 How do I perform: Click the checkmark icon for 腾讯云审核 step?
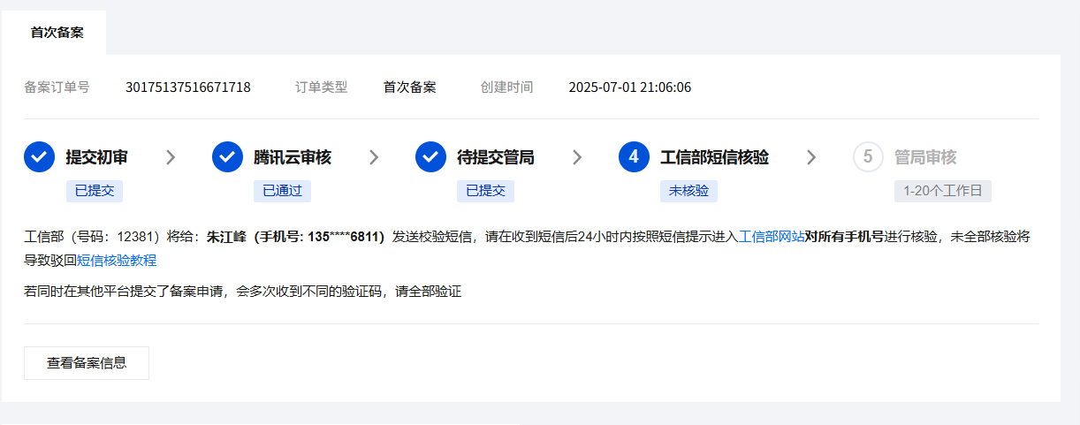click(227, 157)
